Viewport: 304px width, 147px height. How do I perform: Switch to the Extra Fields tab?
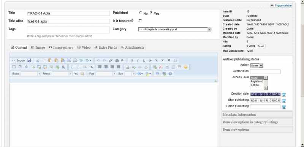coord(106,47)
